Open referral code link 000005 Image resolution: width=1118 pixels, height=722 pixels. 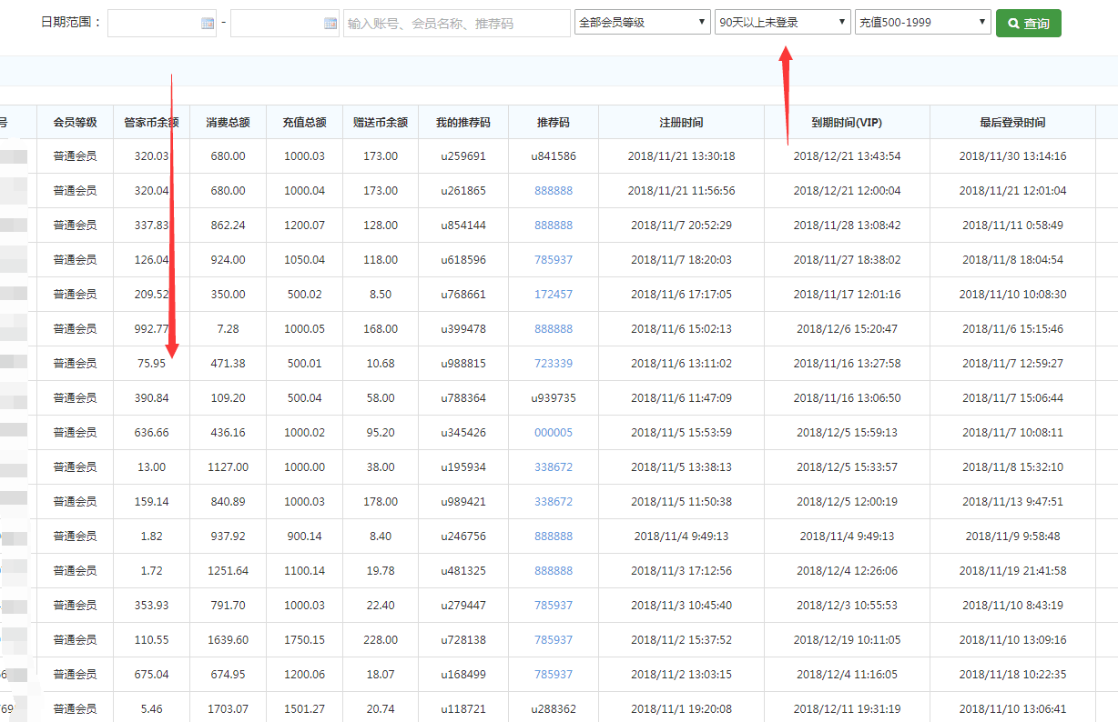(554, 433)
